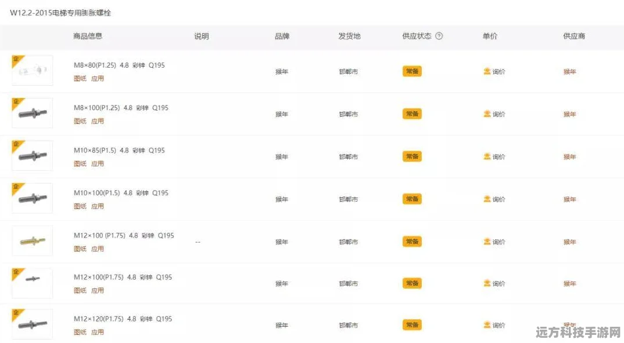Click the 单价 column header
Screen dimensions: 624x343
coord(490,36)
